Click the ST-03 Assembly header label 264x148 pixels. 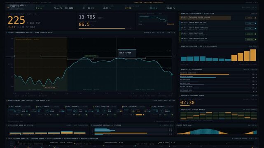[x=72, y=106]
